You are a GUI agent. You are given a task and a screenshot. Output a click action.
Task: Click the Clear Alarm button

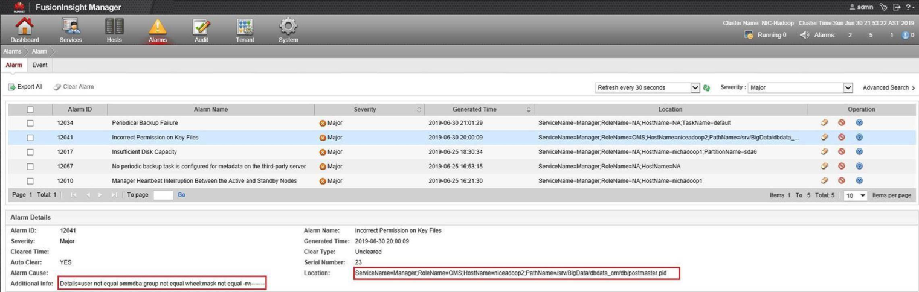point(74,87)
